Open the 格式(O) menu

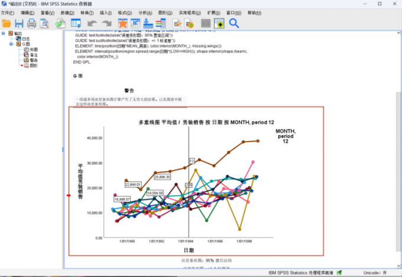125,13
